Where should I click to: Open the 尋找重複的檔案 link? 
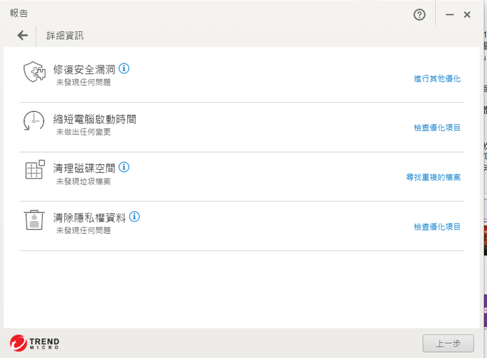(x=433, y=177)
